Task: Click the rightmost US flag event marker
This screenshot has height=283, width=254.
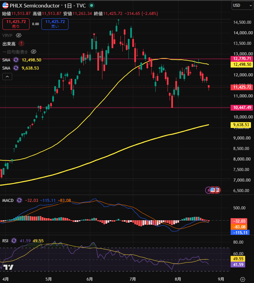Action: (218, 190)
